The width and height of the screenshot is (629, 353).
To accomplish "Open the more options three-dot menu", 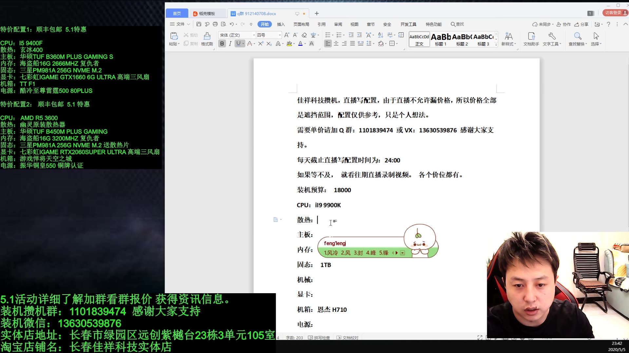I will [617, 24].
